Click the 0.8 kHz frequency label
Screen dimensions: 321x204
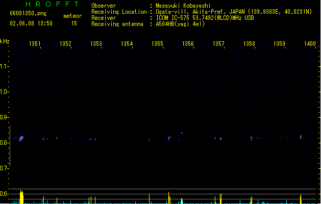pos(4,143)
